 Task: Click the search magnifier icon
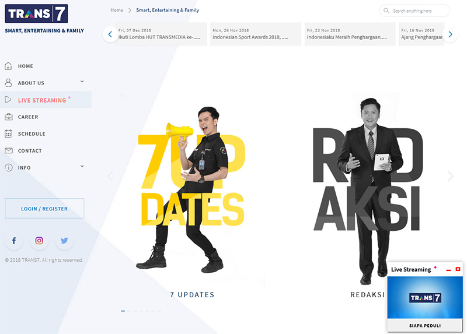pyautogui.click(x=386, y=10)
